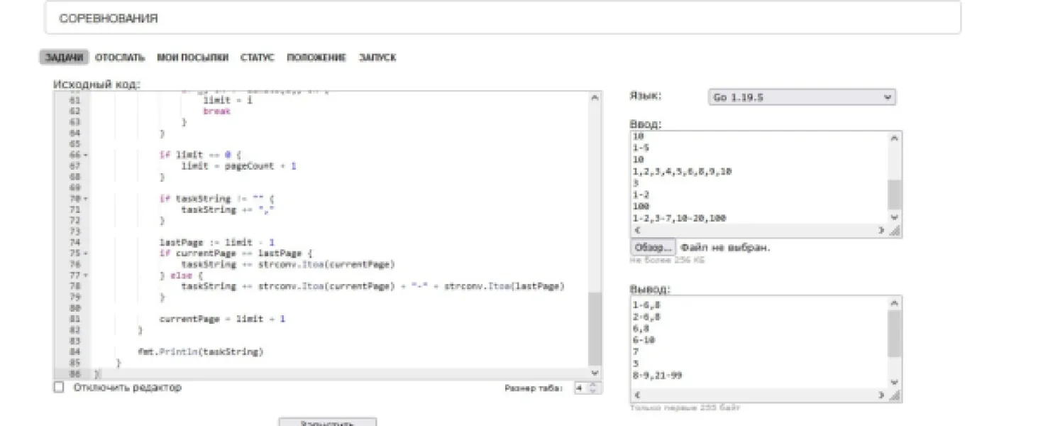This screenshot has height=426, width=1038.
Task: Click code editor scrollbar down arrow
Action: (595, 372)
